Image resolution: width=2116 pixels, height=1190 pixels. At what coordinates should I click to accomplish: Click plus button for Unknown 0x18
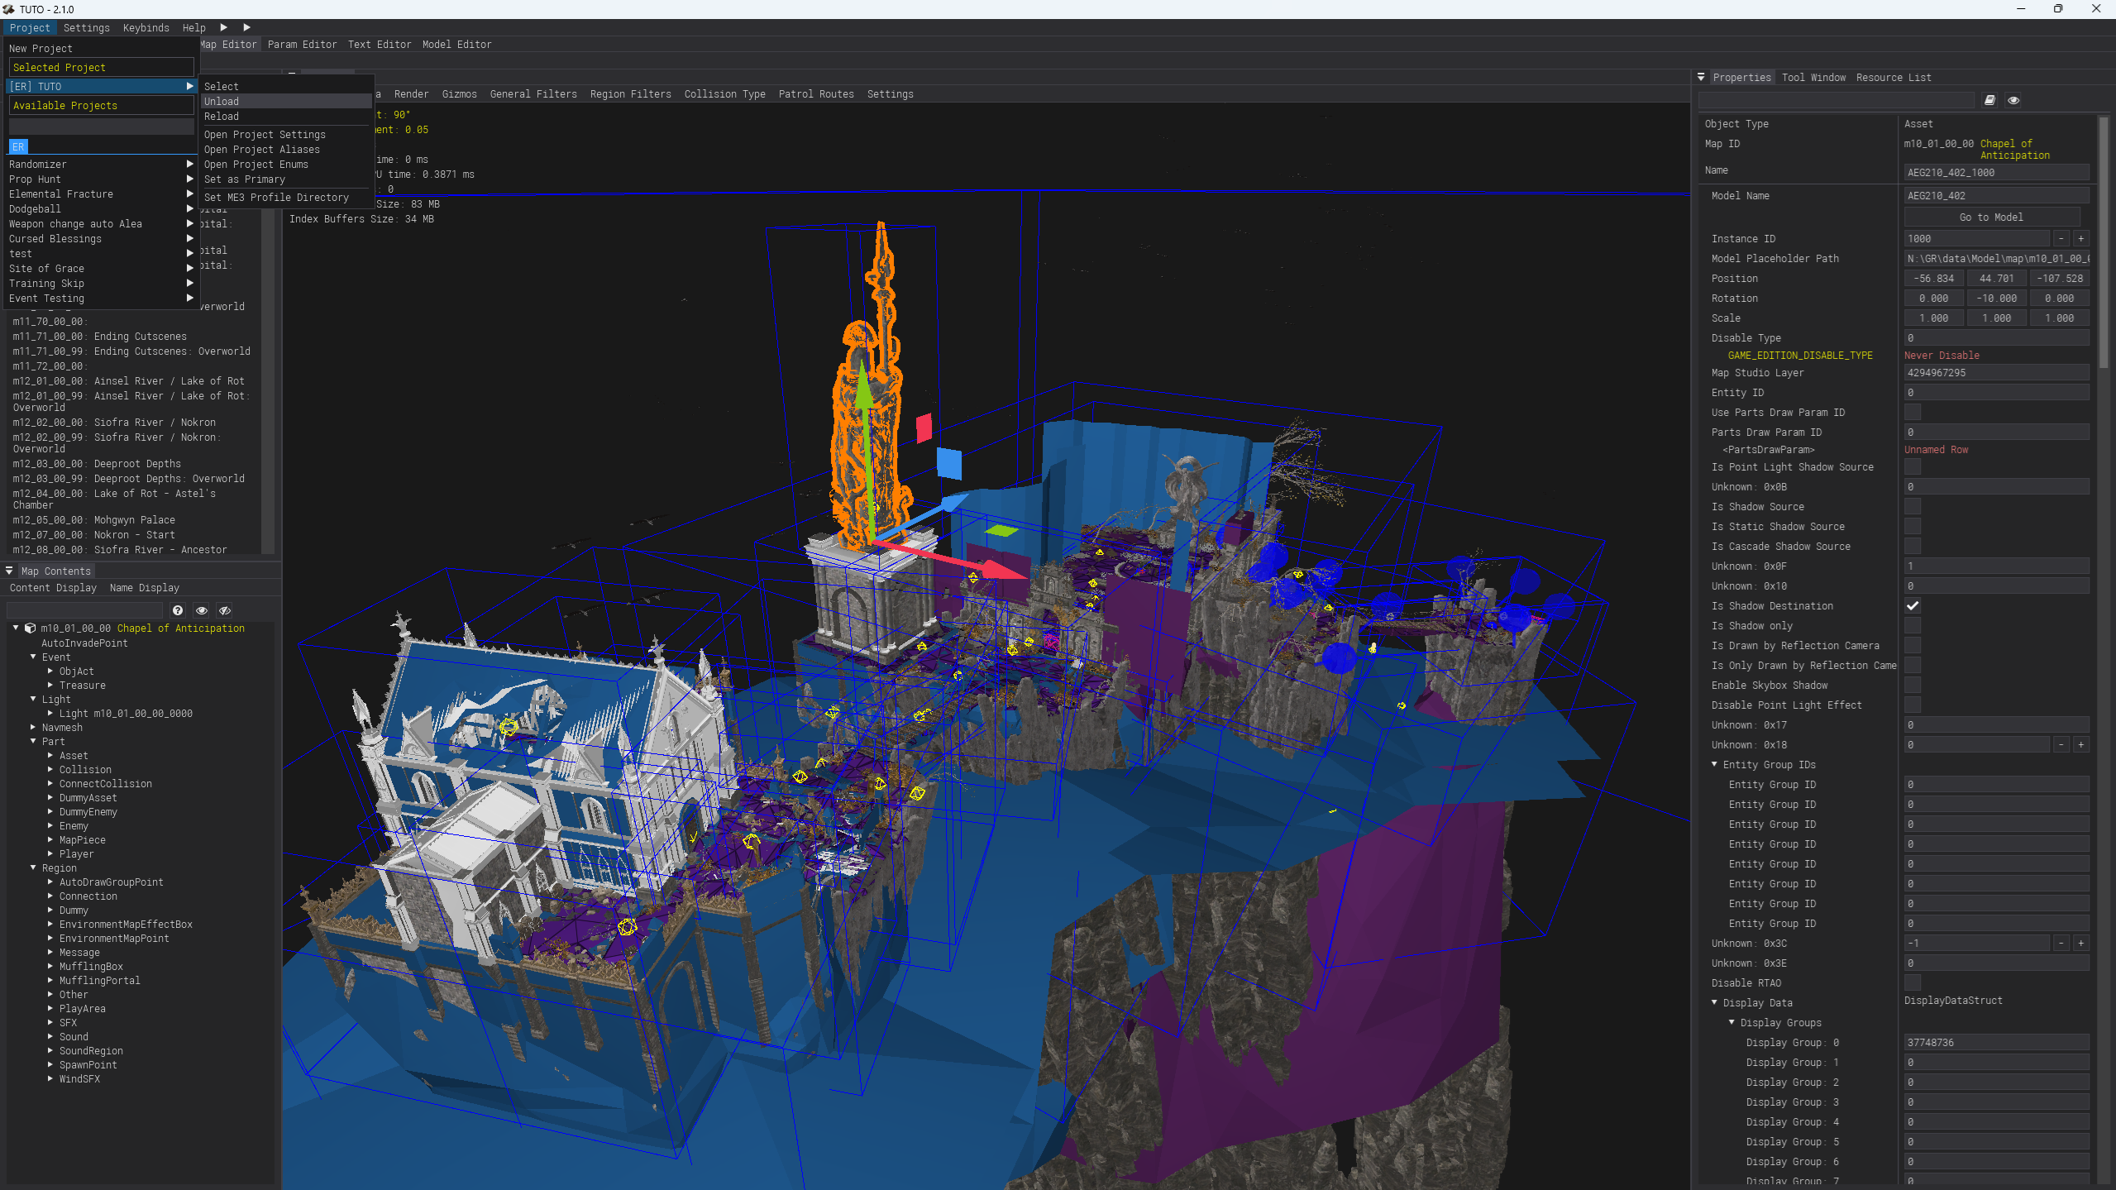pyautogui.click(x=2081, y=744)
